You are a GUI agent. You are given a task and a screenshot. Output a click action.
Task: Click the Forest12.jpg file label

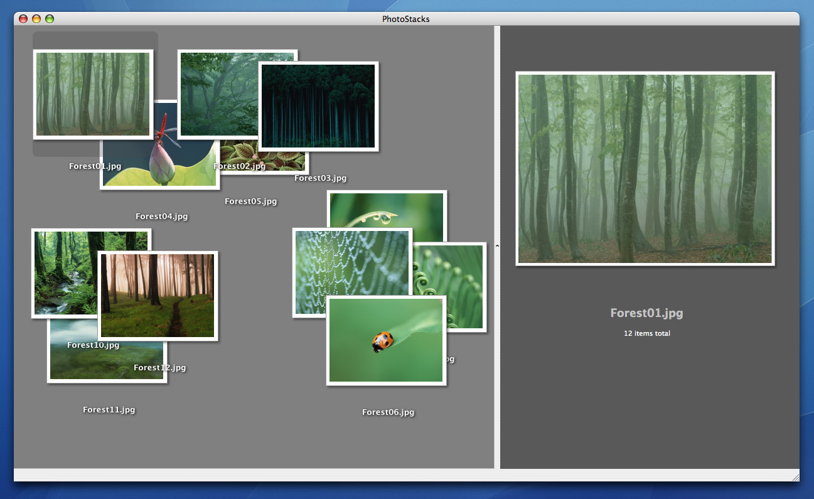click(x=160, y=368)
